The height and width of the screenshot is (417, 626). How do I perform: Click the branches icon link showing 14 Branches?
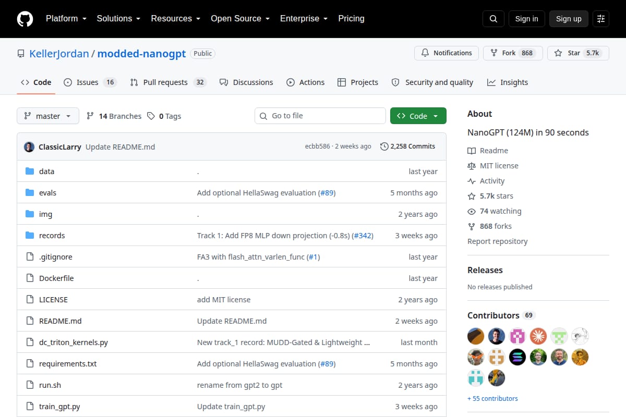point(114,116)
